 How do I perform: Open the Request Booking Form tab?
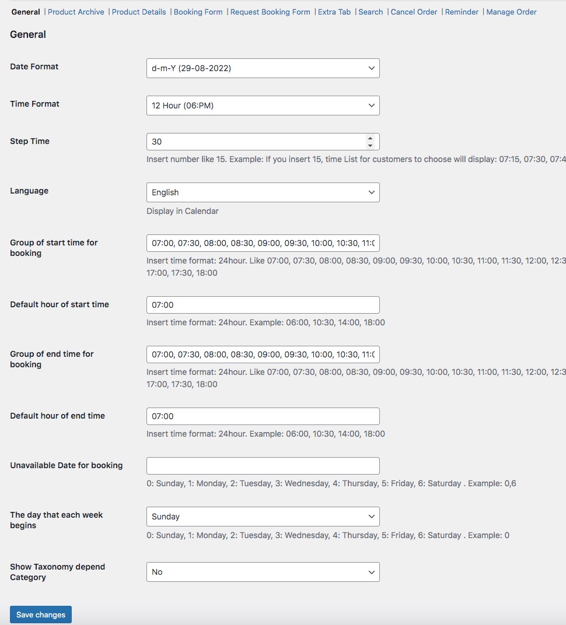(270, 12)
